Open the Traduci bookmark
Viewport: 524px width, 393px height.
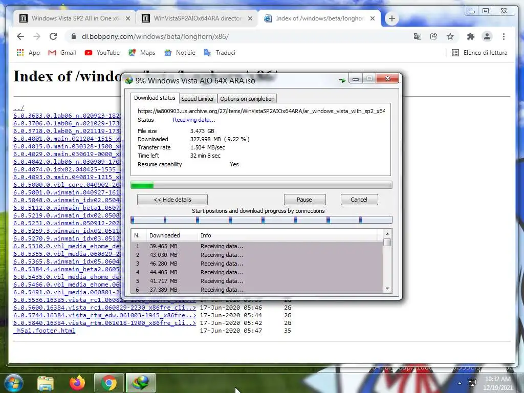click(220, 53)
